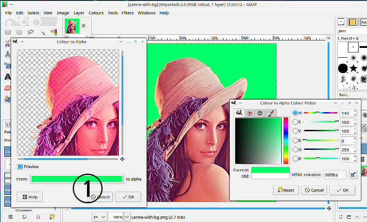Select the R red channel radio button

coord(296,140)
